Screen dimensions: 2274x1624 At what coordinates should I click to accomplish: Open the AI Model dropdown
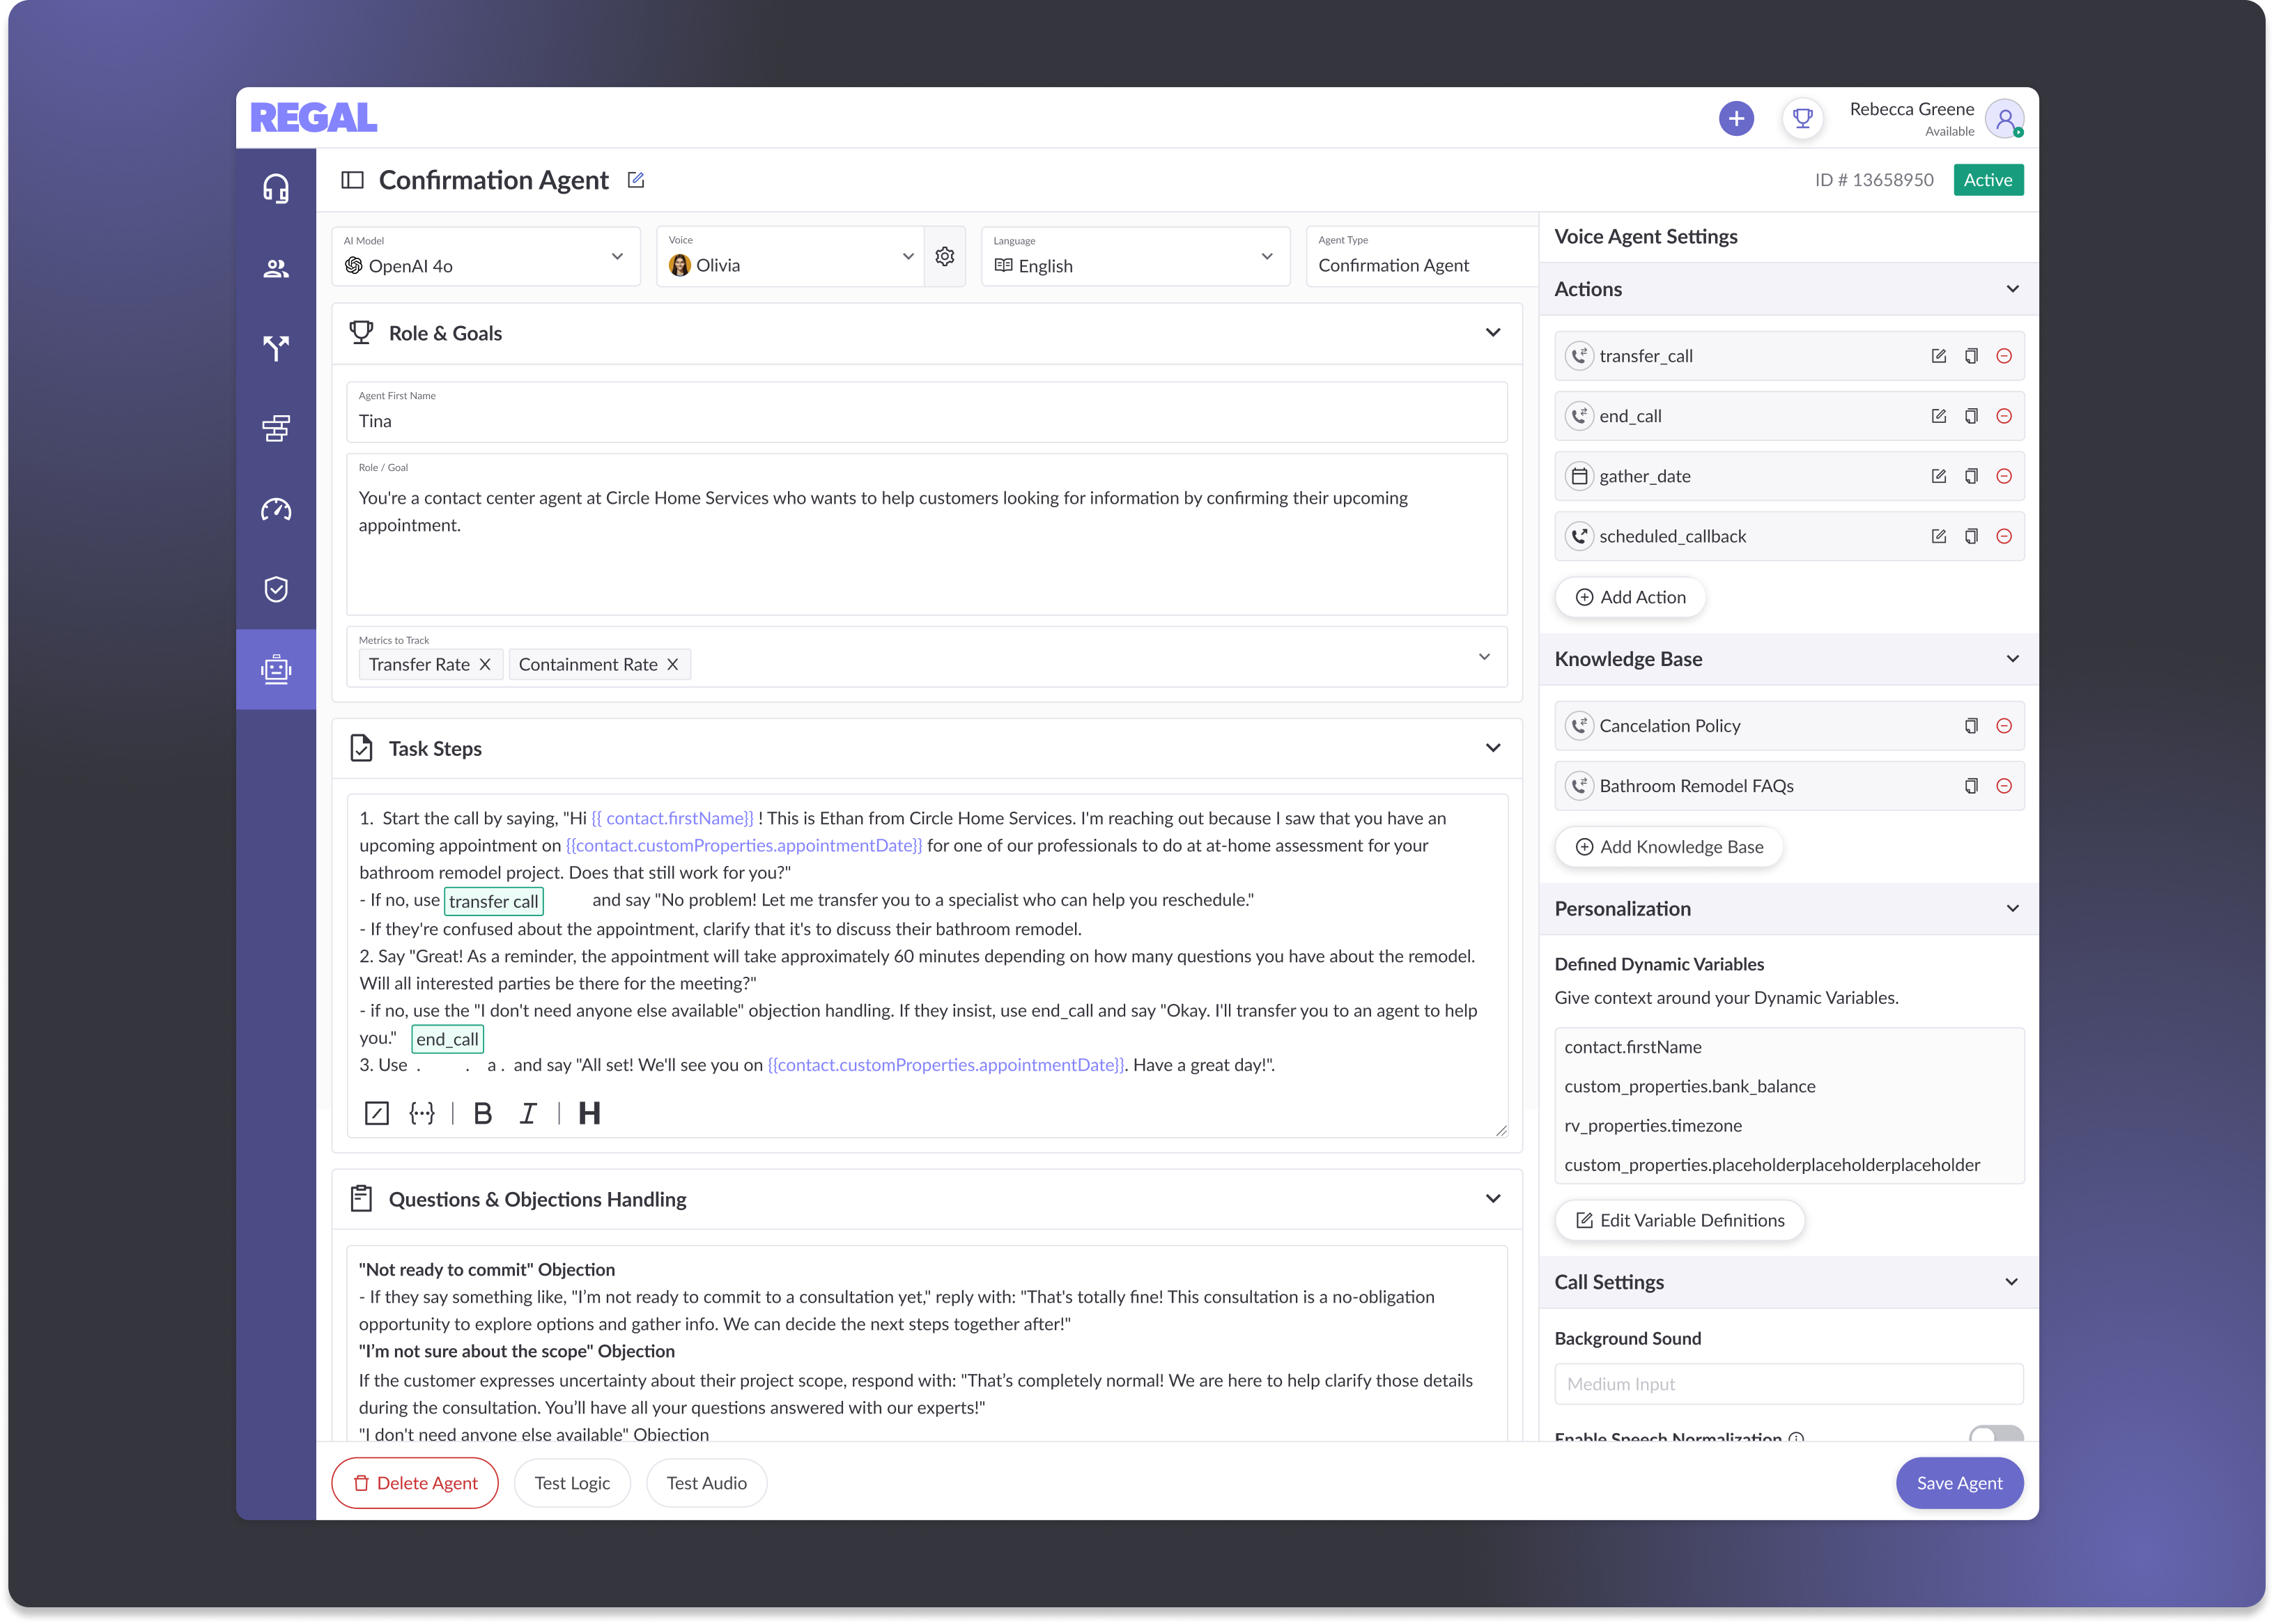pyautogui.click(x=486, y=257)
